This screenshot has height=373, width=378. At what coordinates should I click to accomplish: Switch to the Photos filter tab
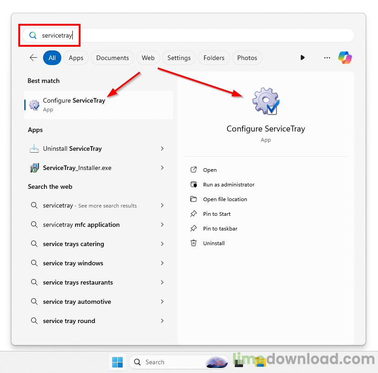click(x=247, y=58)
